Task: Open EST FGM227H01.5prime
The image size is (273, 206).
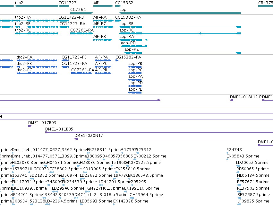Action: coord(105,188)
